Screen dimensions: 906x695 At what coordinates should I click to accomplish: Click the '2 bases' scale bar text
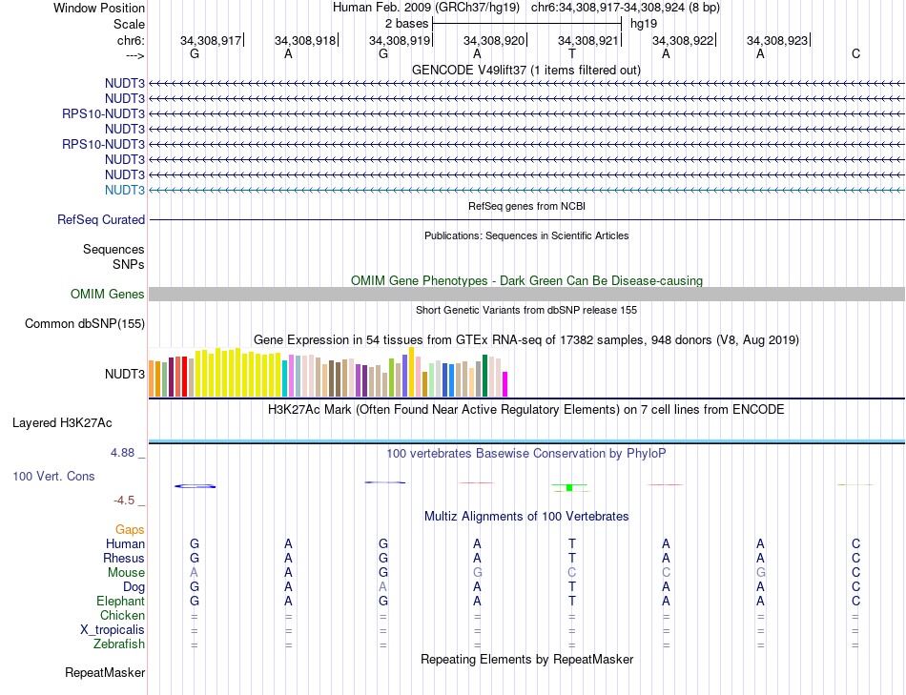point(407,24)
